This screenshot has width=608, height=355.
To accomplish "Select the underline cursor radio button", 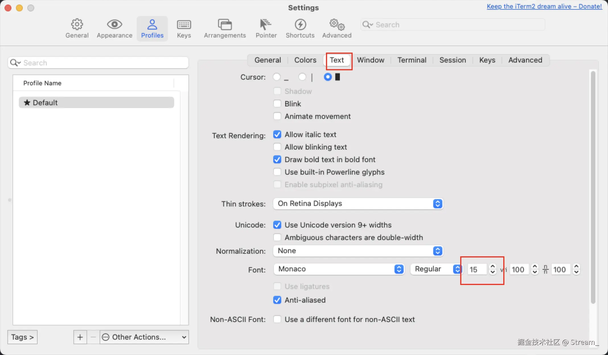I will pyautogui.click(x=276, y=77).
